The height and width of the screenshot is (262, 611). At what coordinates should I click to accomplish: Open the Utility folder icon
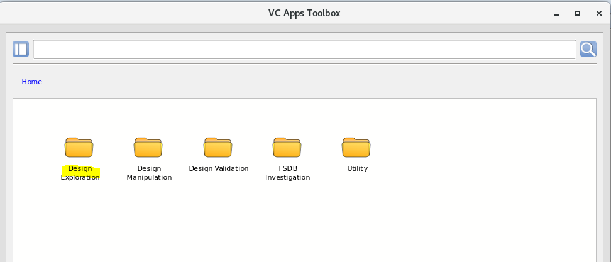(x=356, y=148)
